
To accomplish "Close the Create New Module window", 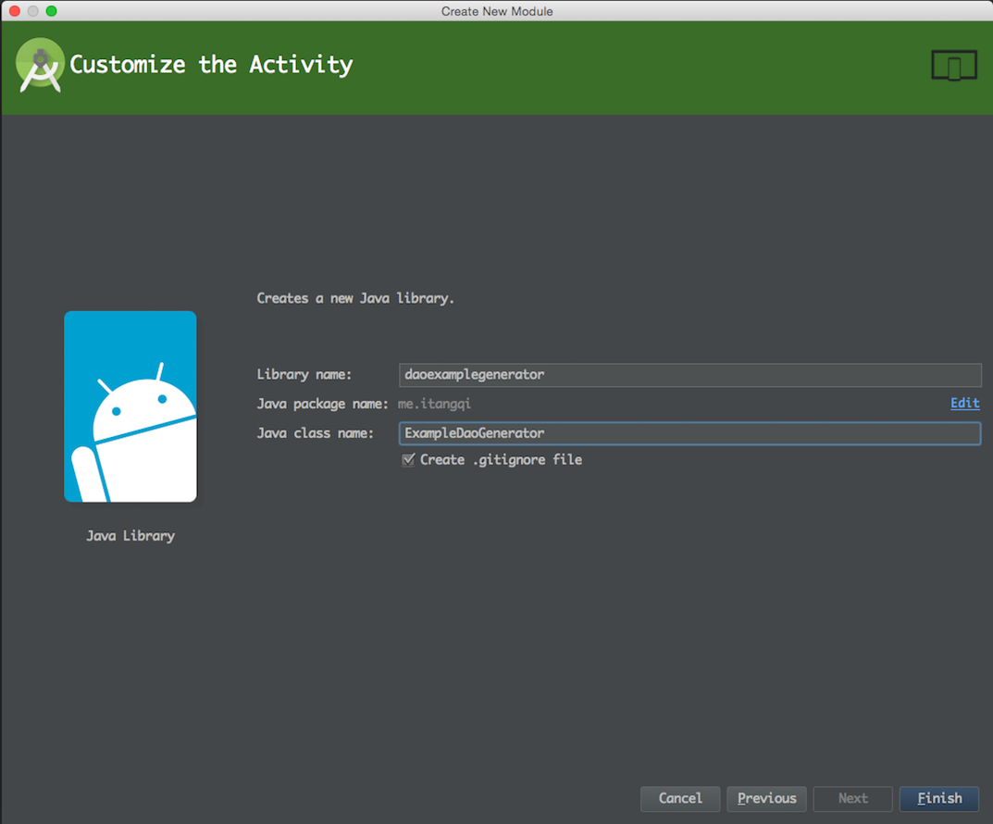I will [14, 11].
